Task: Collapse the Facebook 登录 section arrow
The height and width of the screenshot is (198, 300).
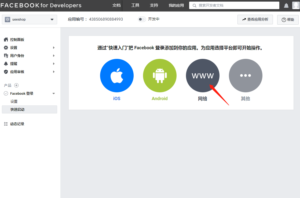Action: click(54, 93)
